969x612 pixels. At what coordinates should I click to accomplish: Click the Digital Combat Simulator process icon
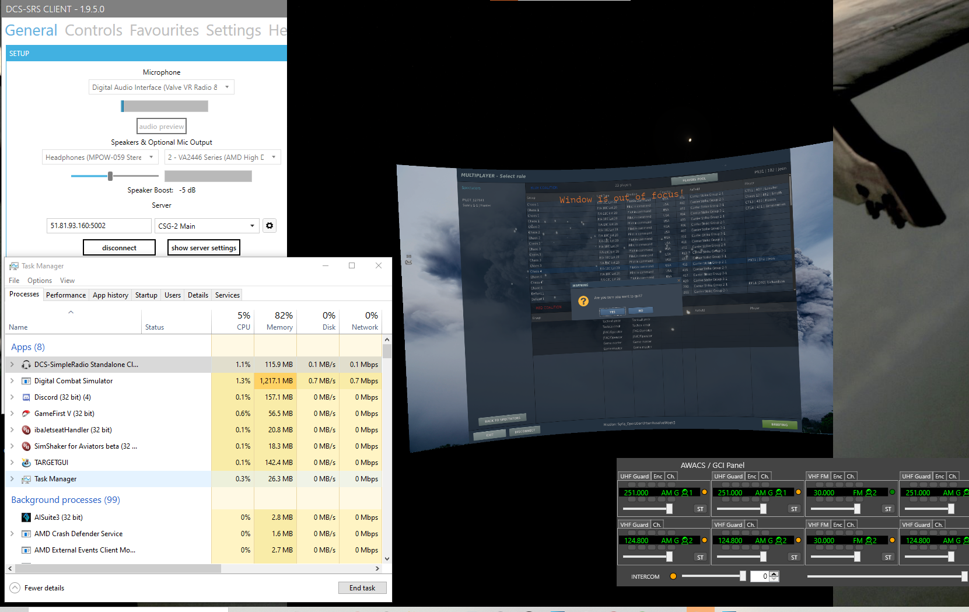click(26, 381)
